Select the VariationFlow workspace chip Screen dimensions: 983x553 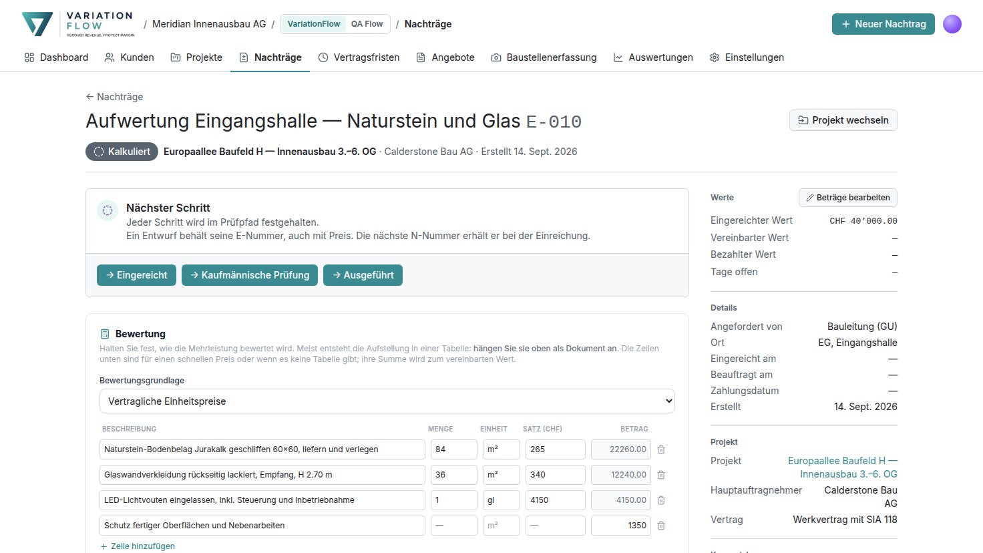313,24
